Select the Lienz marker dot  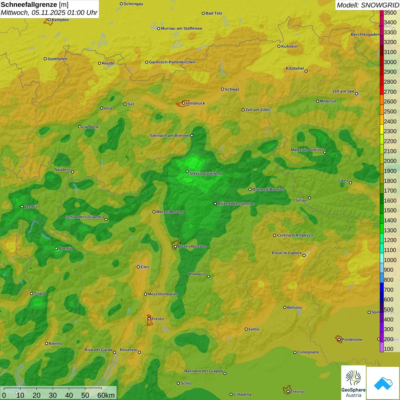coord(351,183)
